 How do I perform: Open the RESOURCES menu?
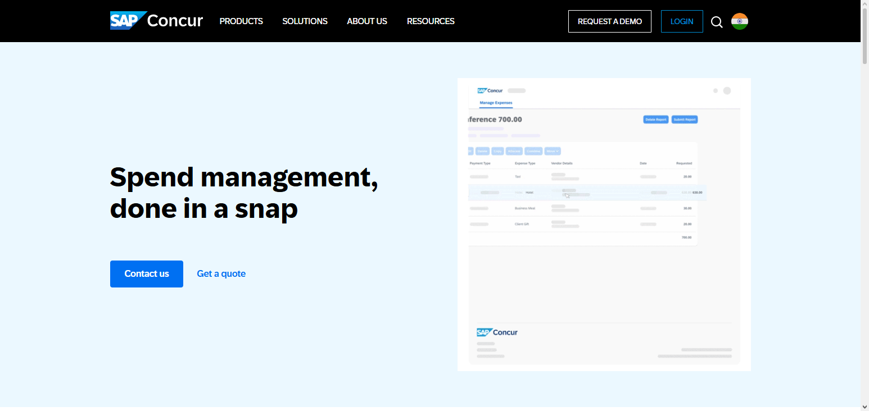(x=431, y=21)
